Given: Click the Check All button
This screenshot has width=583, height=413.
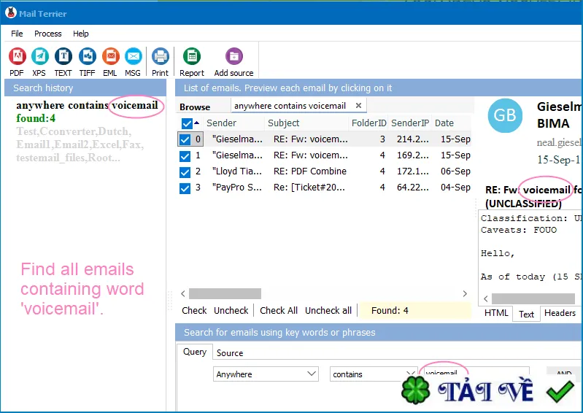Looking at the screenshot, I should [x=279, y=310].
